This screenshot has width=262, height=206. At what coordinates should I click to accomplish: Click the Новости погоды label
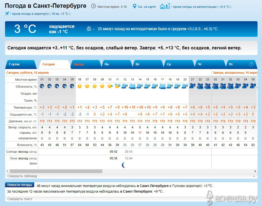click(x=20, y=185)
